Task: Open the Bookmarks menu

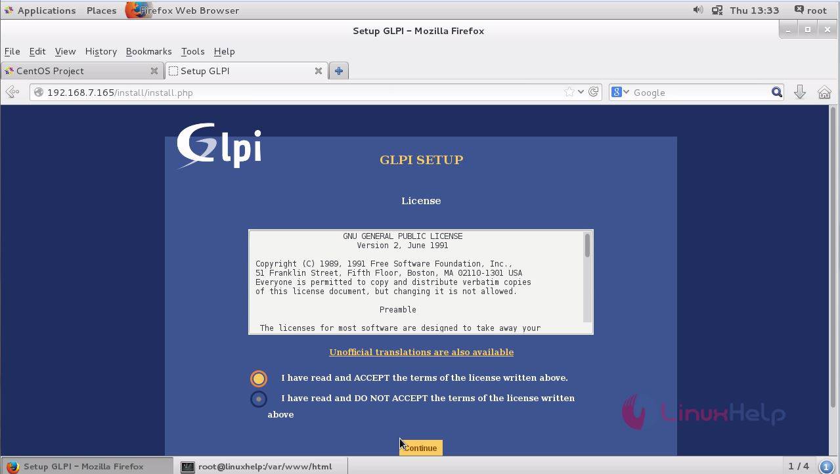Action: [149, 51]
